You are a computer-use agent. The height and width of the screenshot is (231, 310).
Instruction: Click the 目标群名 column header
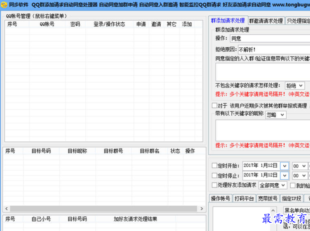tap(150, 151)
